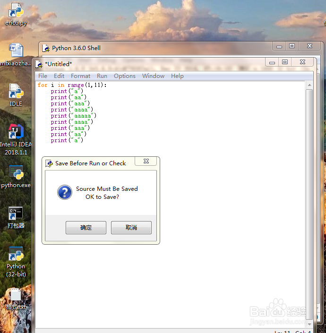Close the Python 3.6.0 Shell window
326x333 pixels.
click(309, 46)
